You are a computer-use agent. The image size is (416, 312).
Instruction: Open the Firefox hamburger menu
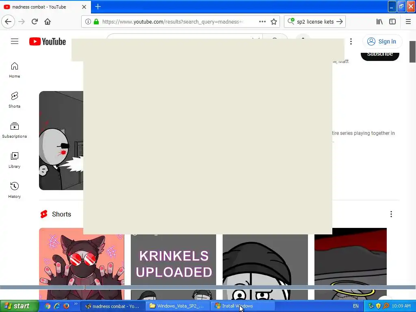[x=408, y=22]
